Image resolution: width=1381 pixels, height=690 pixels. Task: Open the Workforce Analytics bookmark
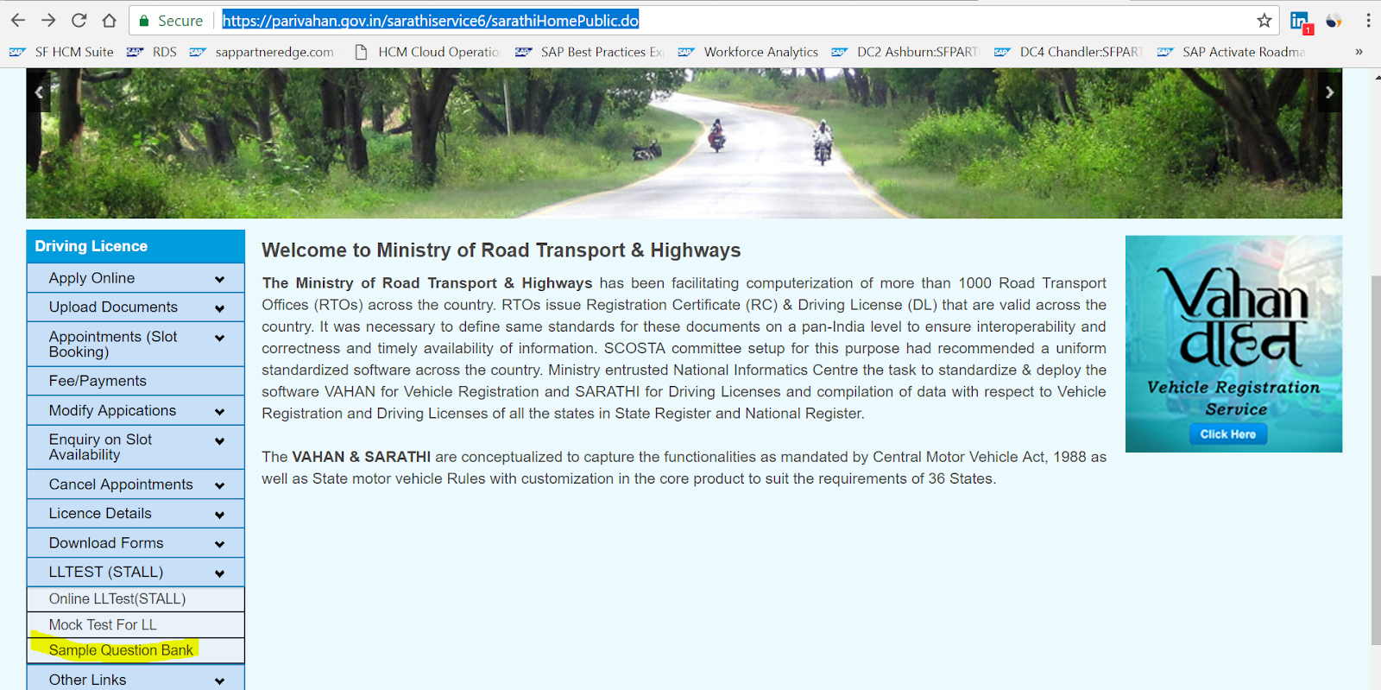coord(748,52)
